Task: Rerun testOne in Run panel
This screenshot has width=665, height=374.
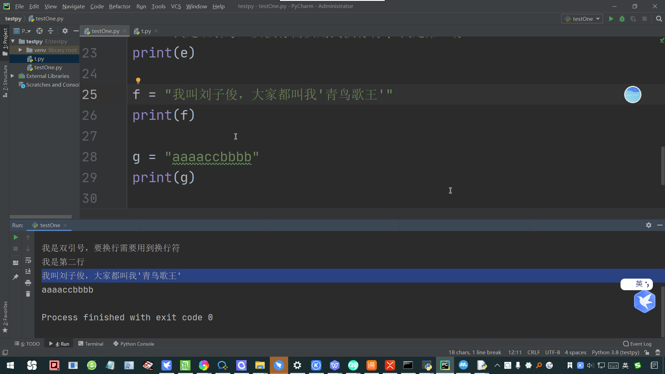Action: tap(16, 237)
